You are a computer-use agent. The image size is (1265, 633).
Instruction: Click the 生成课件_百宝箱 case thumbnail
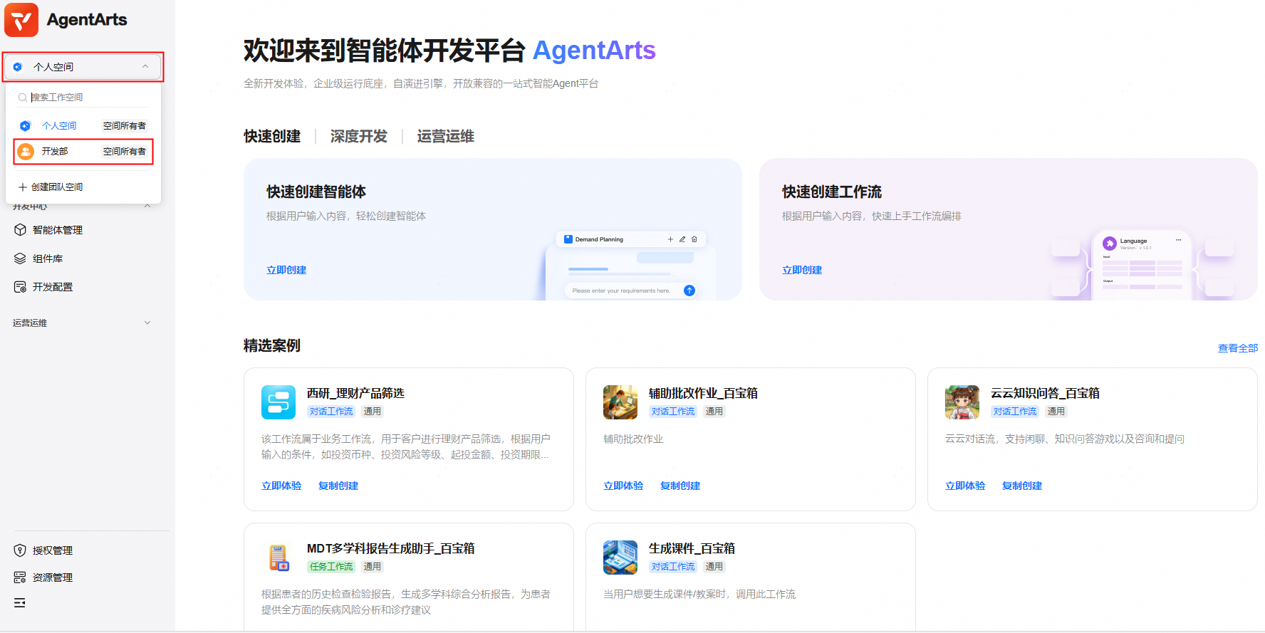coord(620,558)
